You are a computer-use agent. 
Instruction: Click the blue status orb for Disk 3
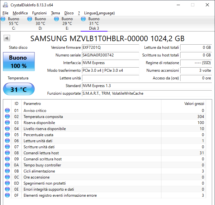click(83, 19)
